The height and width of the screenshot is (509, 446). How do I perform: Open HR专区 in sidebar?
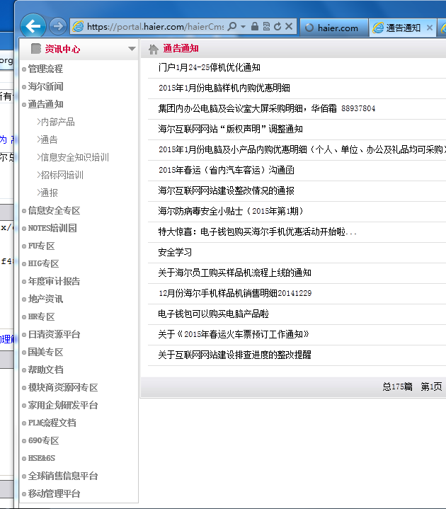click(x=41, y=317)
